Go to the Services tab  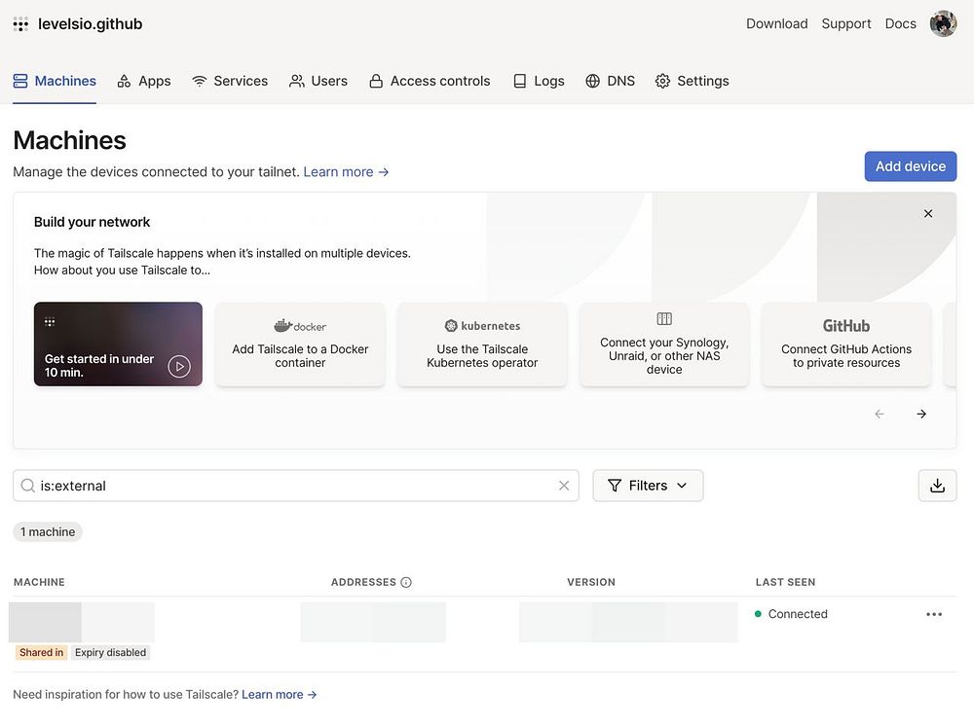point(230,82)
